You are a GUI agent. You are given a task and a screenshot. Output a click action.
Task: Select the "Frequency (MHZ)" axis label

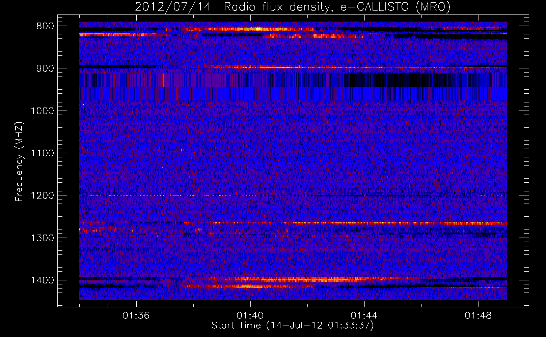(x=20, y=162)
